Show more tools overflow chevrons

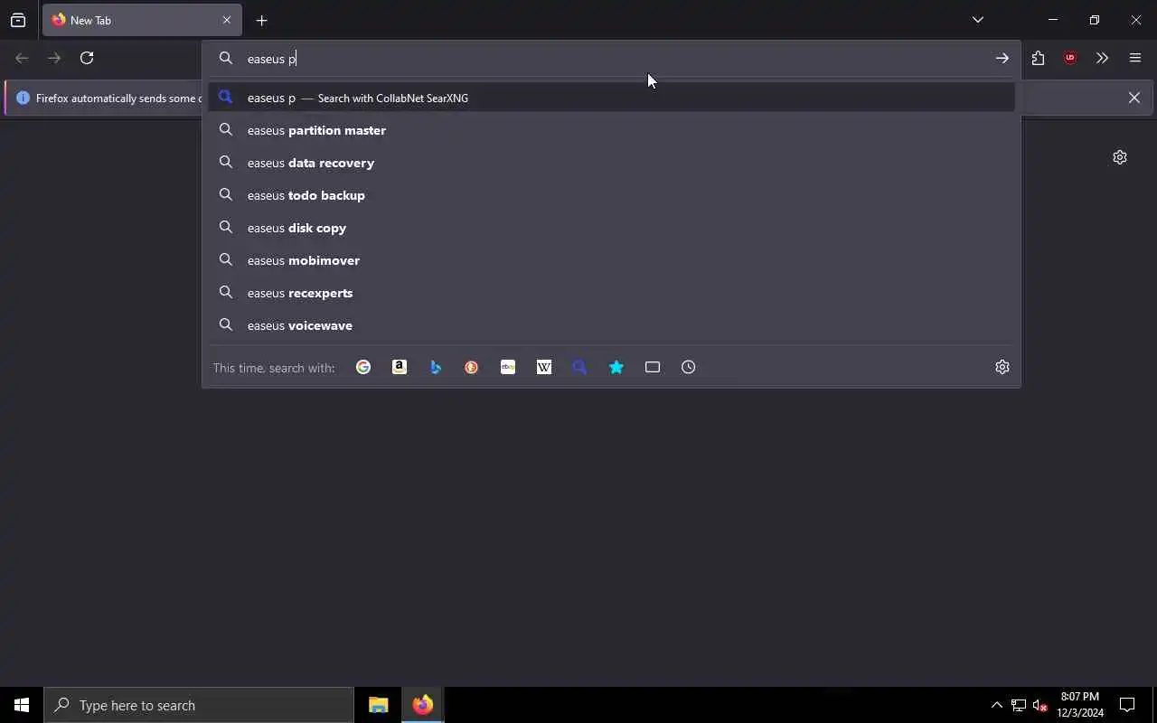click(x=1102, y=58)
